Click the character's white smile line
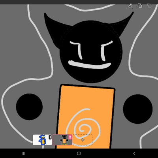Viewport: 158px width, 158px height. (x=89, y=65)
